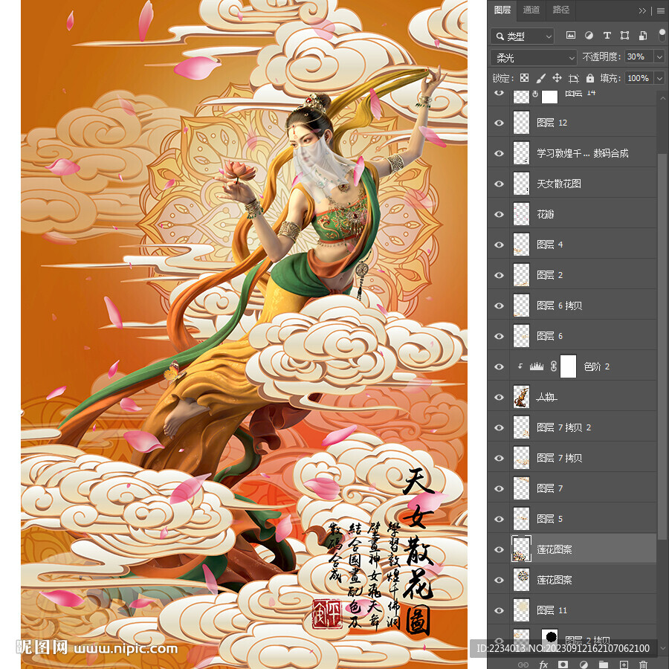The height and width of the screenshot is (669, 669).
Task: Click the lock transparent pixels icon
Action: click(x=524, y=78)
